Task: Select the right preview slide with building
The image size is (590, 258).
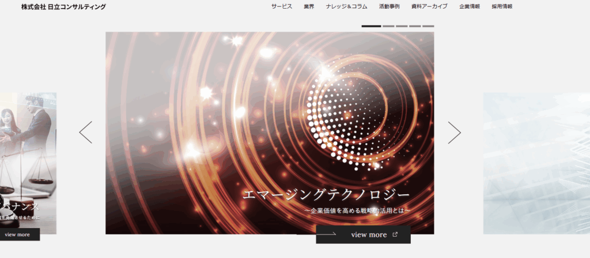Action: pyautogui.click(x=536, y=164)
